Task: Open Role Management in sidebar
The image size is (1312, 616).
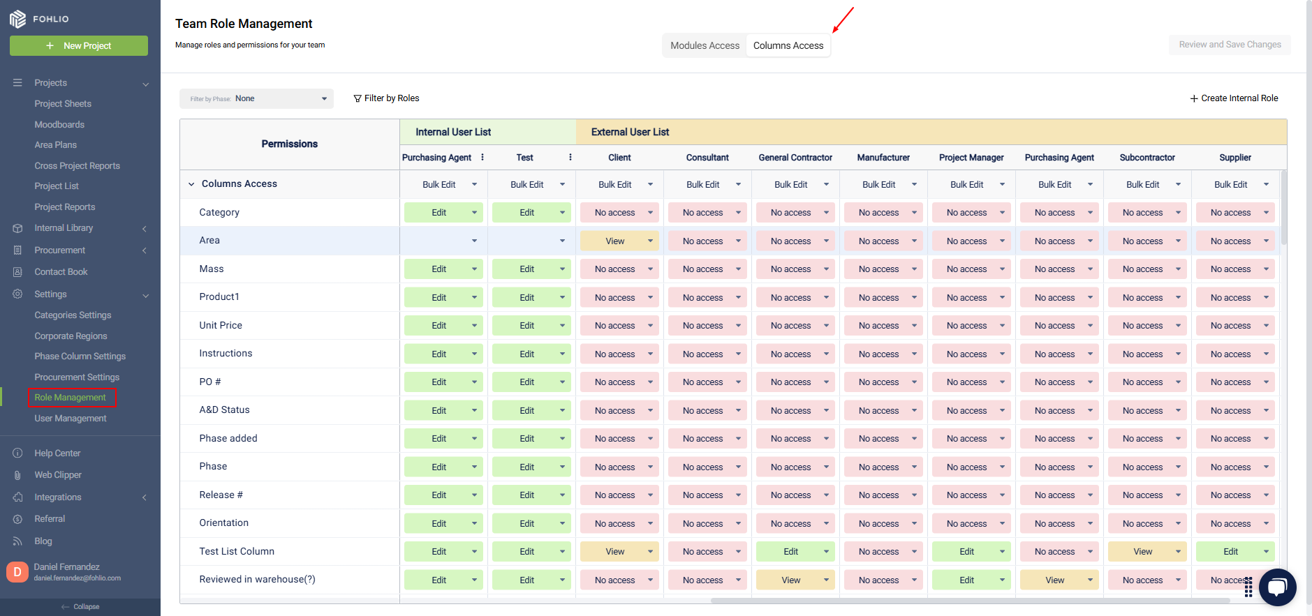Action: [x=71, y=398]
